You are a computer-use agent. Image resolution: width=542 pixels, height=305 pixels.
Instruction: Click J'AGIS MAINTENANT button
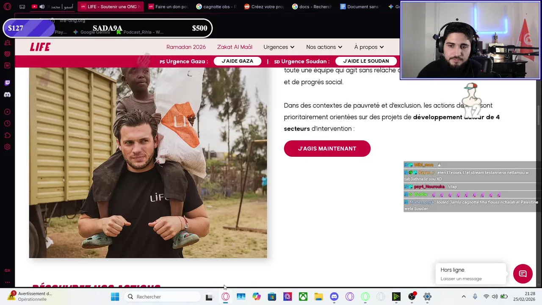click(327, 149)
